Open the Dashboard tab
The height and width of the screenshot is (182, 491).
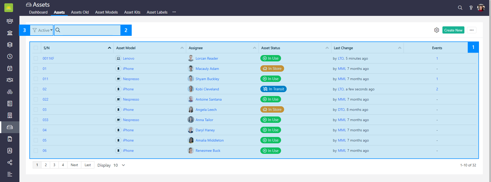[38, 12]
